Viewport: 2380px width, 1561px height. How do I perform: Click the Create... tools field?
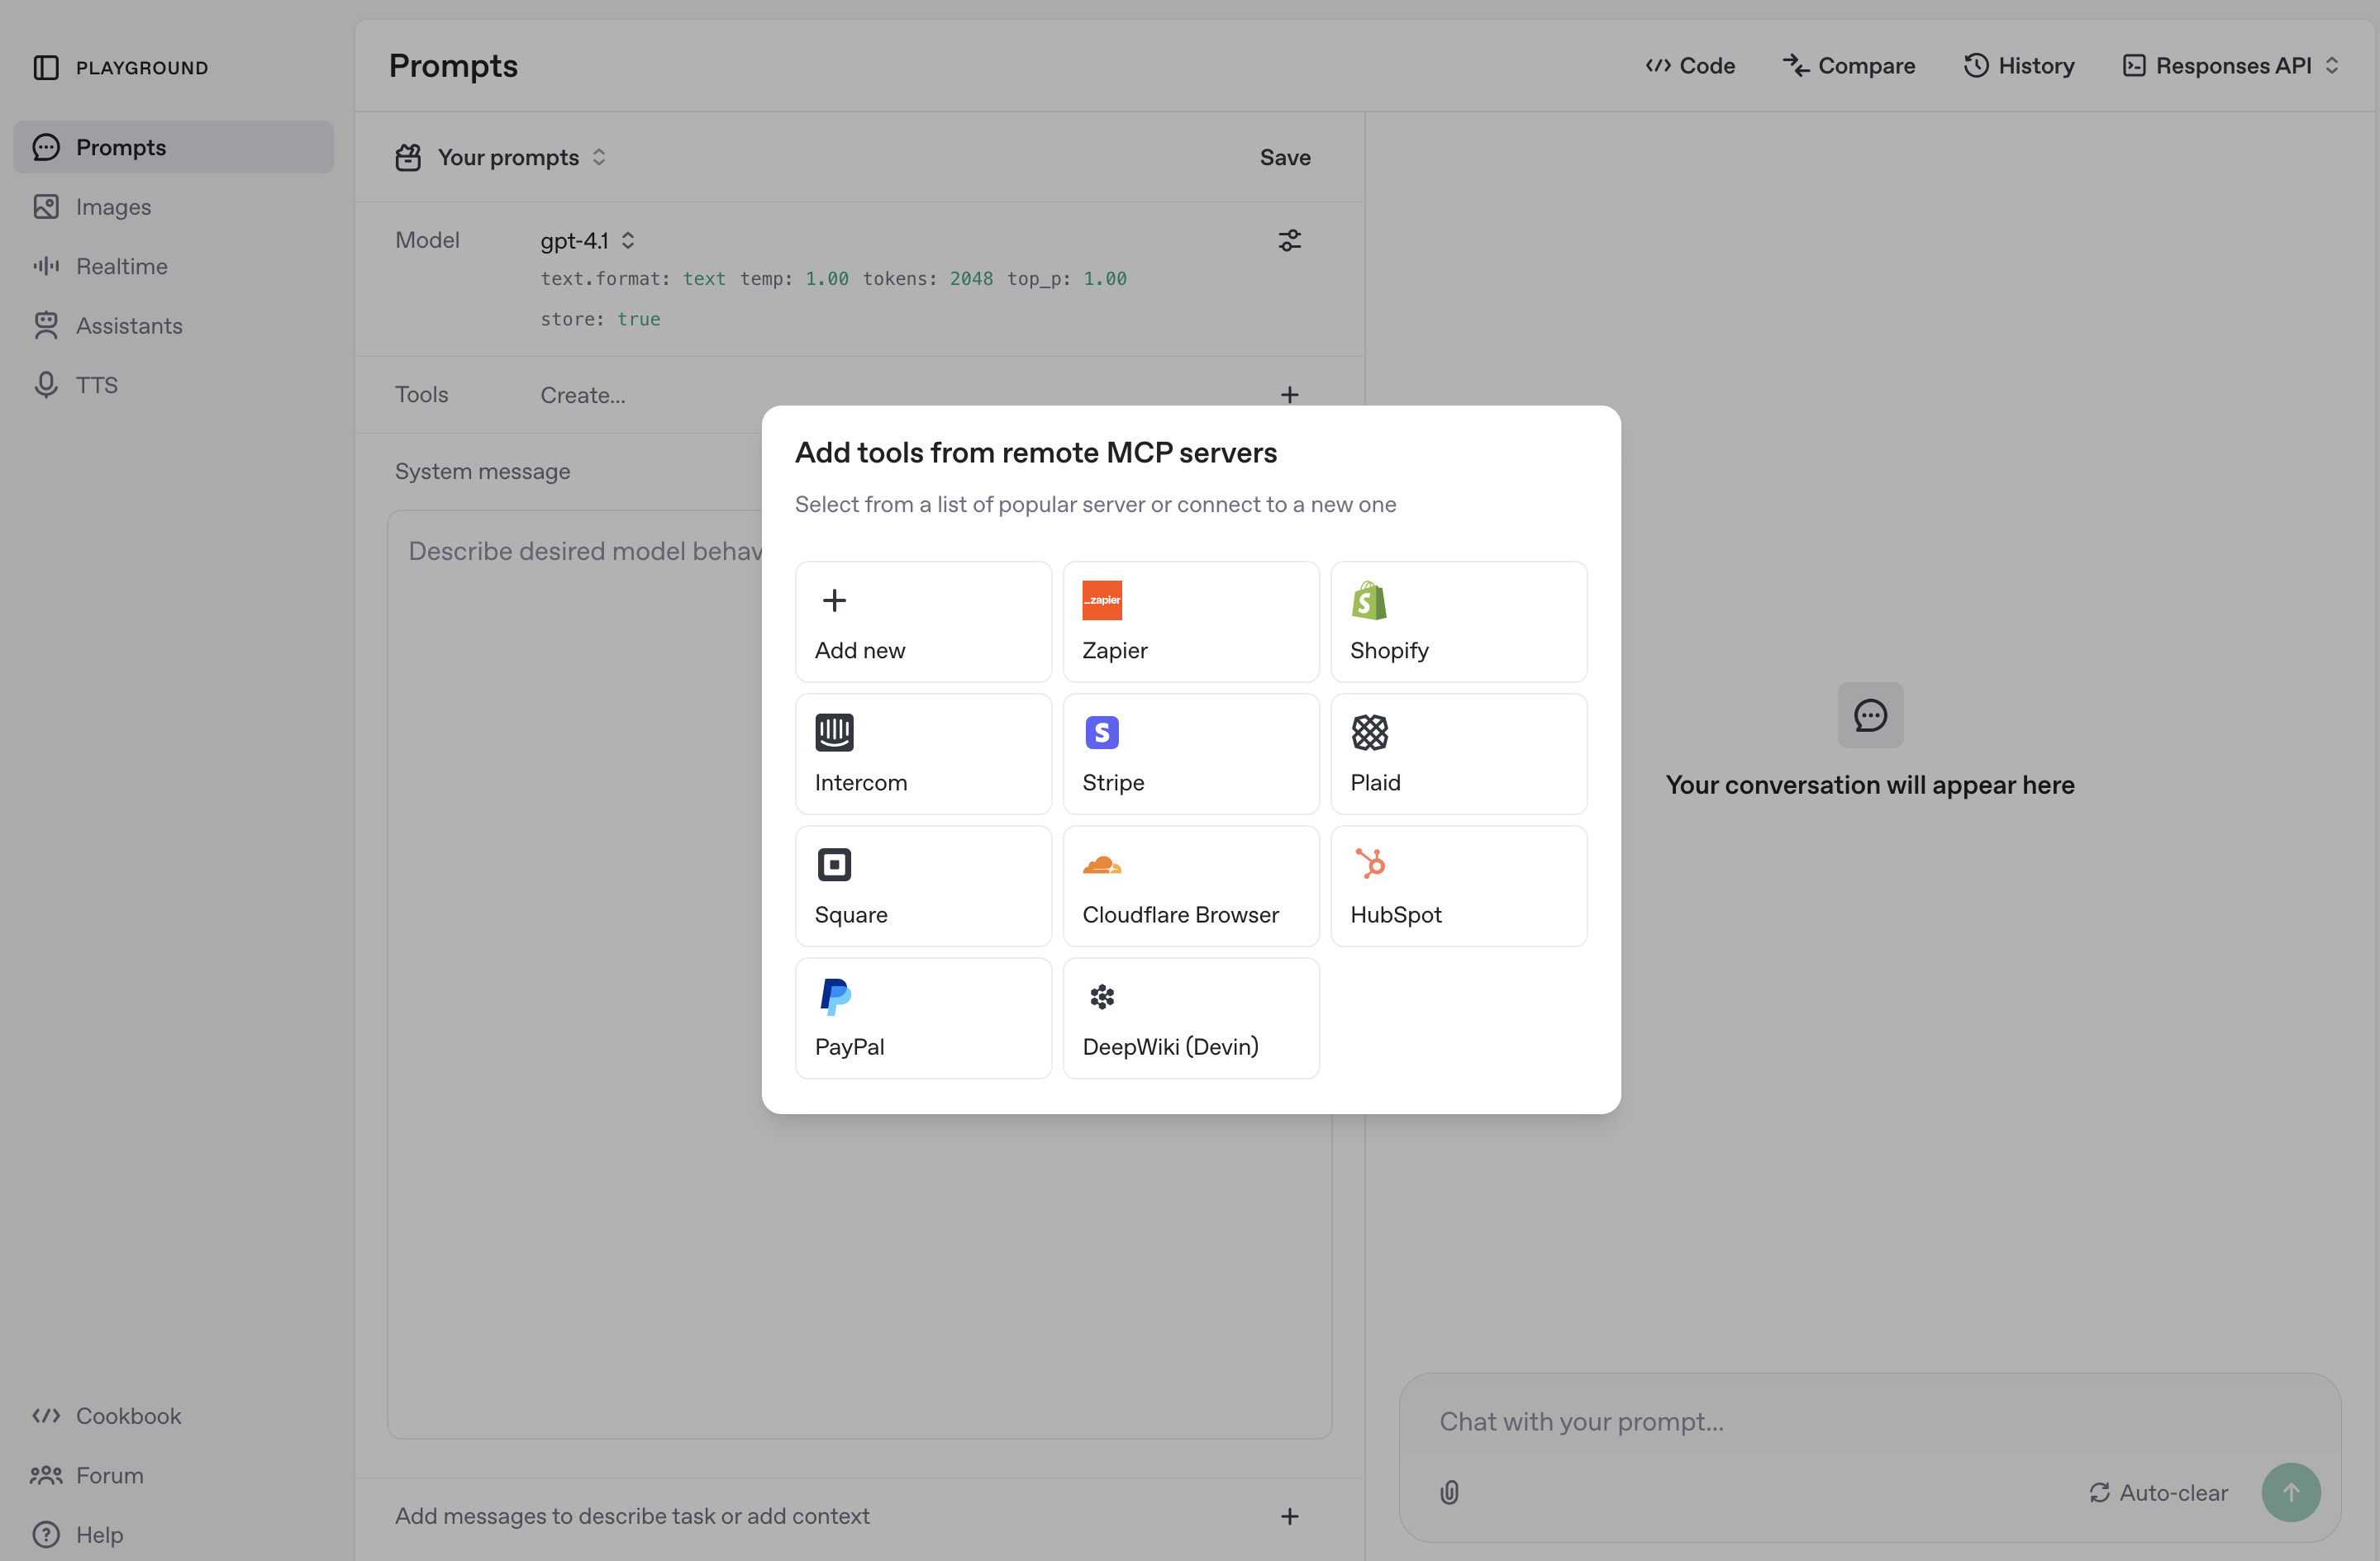pyautogui.click(x=583, y=395)
